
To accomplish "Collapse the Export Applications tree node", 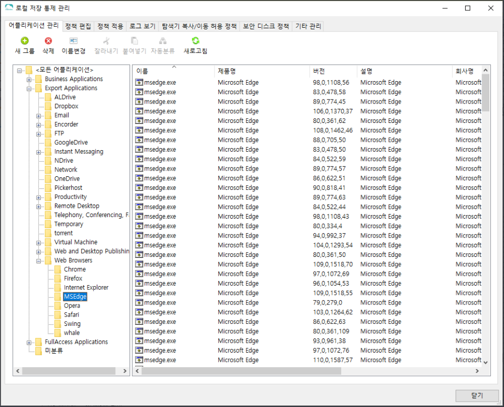I will (29, 88).
